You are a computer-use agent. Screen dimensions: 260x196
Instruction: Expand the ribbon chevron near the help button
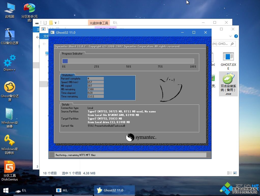point(230,36)
